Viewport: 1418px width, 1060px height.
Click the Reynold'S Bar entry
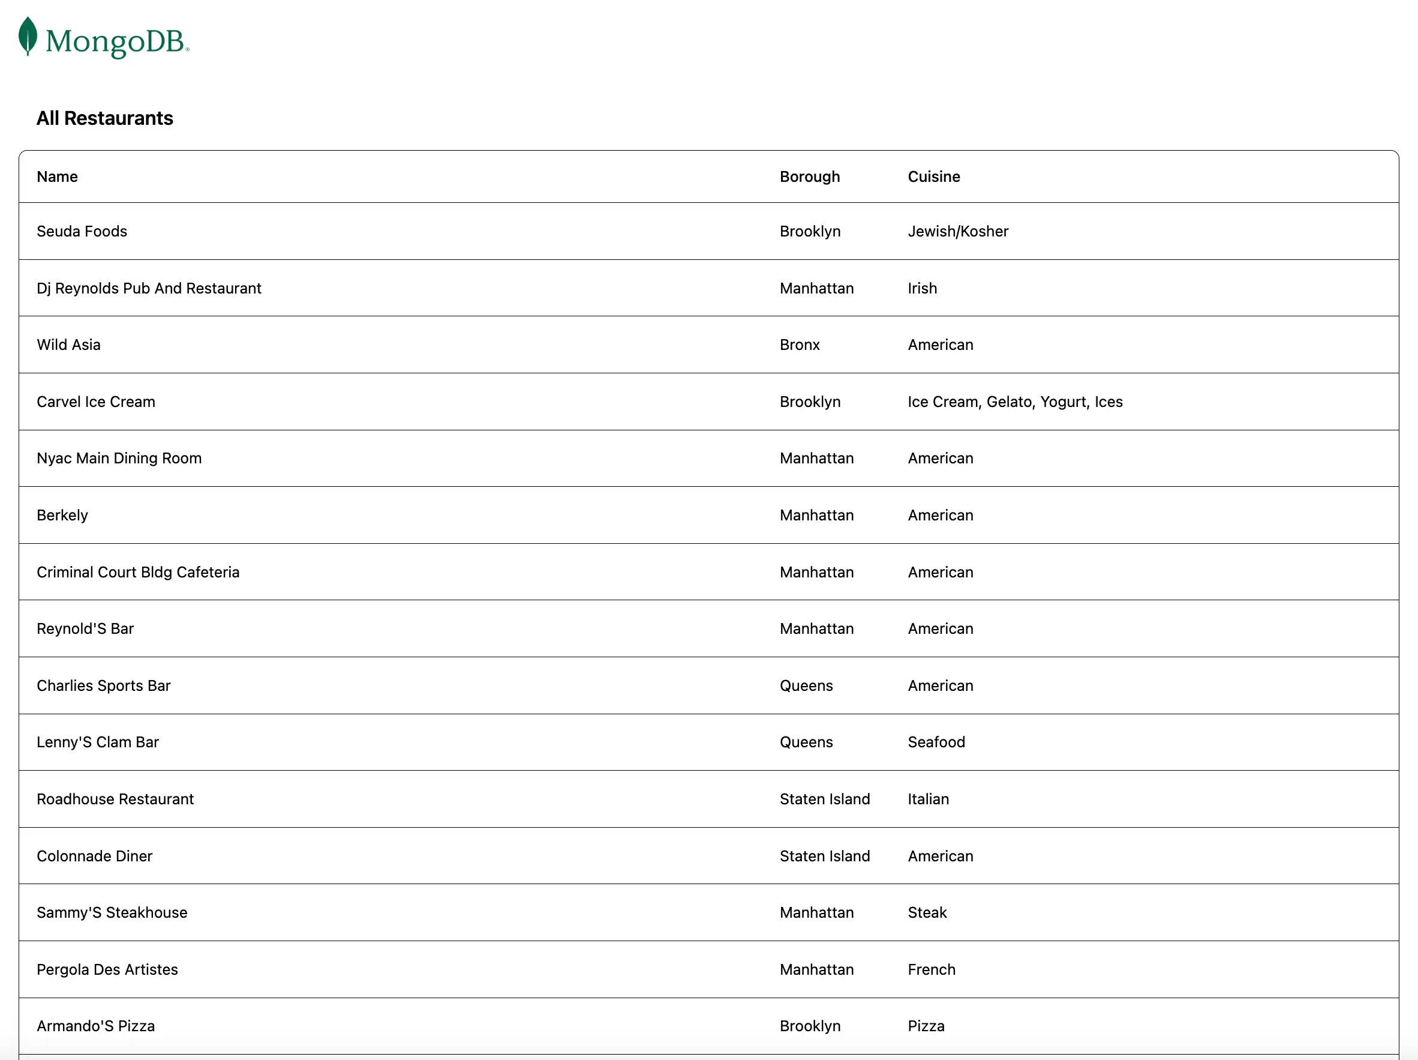(x=85, y=628)
